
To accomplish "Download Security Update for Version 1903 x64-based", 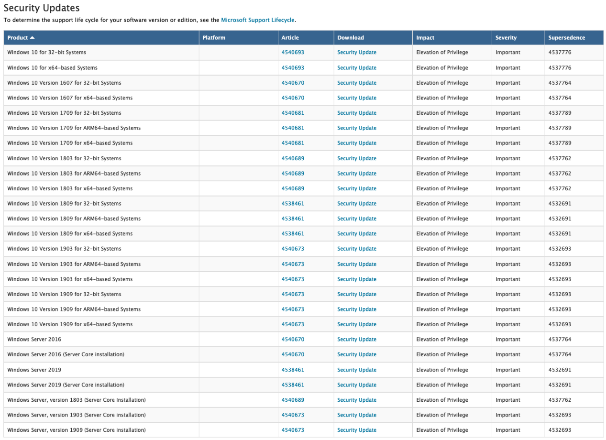I will [x=357, y=279].
